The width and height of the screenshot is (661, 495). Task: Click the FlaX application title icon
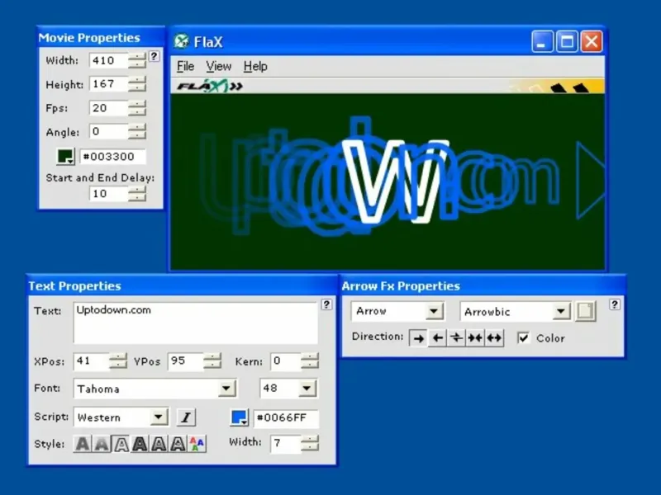click(182, 41)
